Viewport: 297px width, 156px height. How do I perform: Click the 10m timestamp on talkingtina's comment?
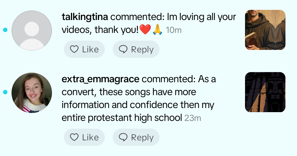pos(174,30)
